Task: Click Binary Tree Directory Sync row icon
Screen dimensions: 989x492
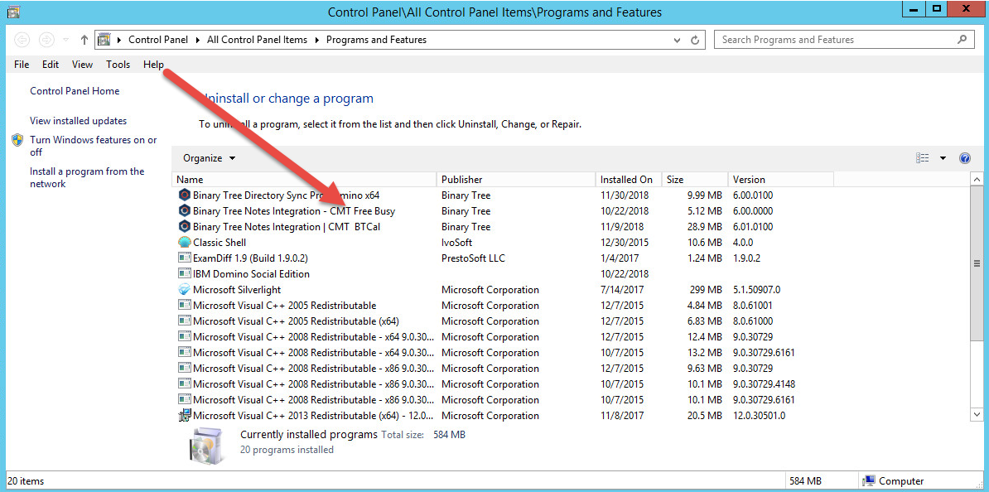Action: click(184, 195)
